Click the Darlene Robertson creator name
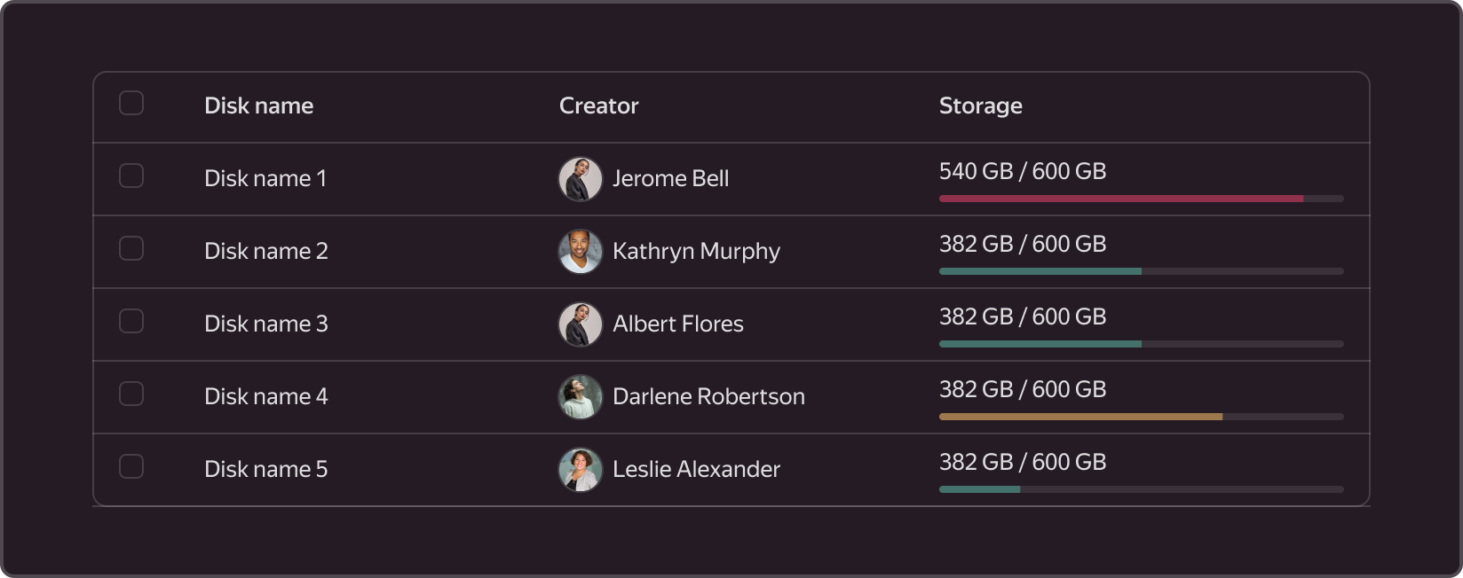Viewport: 1463px width, 578px height. coord(708,396)
